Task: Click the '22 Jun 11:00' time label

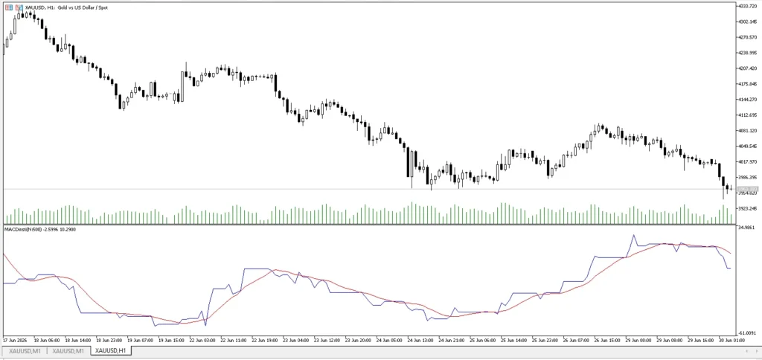Action: pos(232,340)
